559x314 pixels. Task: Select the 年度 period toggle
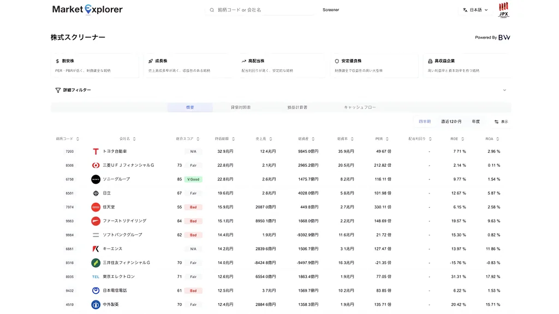tap(475, 122)
